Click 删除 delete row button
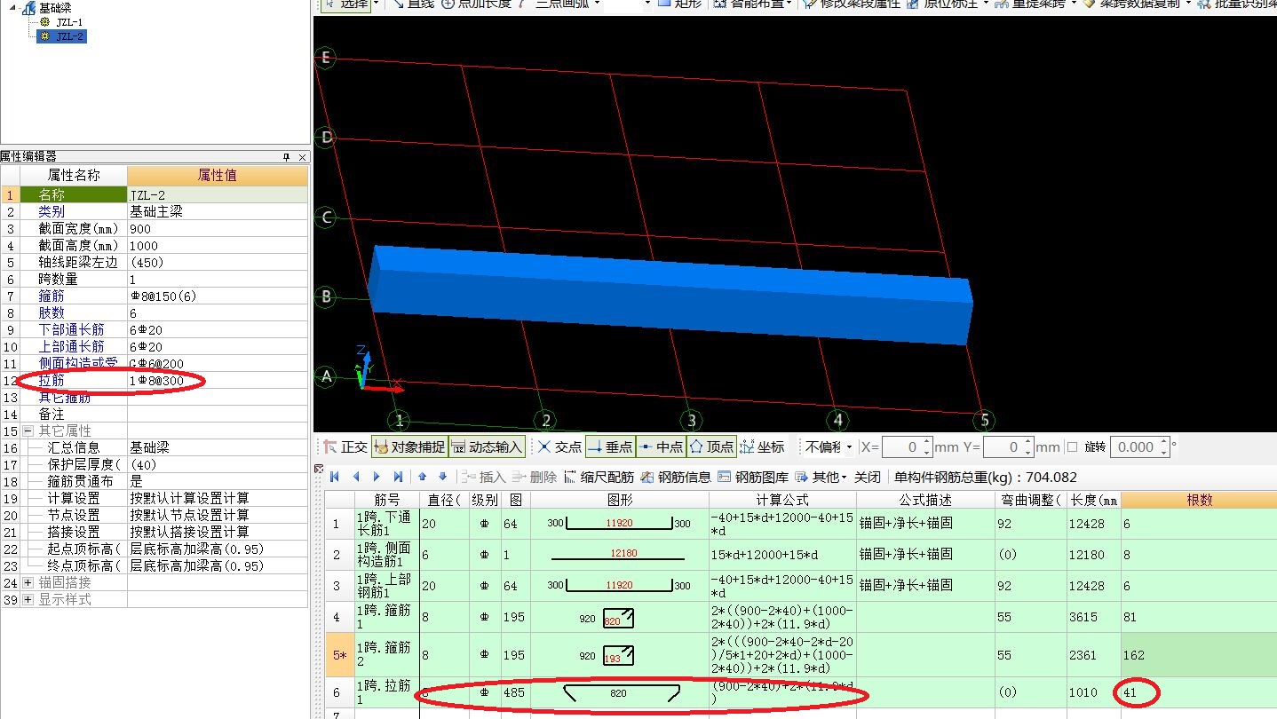Viewport: 1277px width, 719px height. (534, 477)
